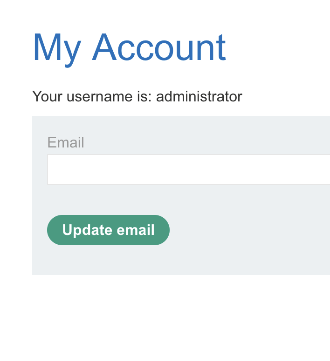Click the word username in the text
This screenshot has width=330, height=361.
point(99,97)
